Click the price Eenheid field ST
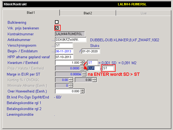The width and height of the screenshot is (173, 130). point(108,68)
